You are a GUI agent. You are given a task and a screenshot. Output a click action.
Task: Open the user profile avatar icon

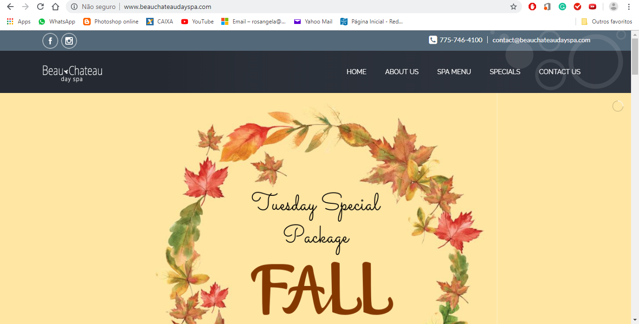(614, 7)
